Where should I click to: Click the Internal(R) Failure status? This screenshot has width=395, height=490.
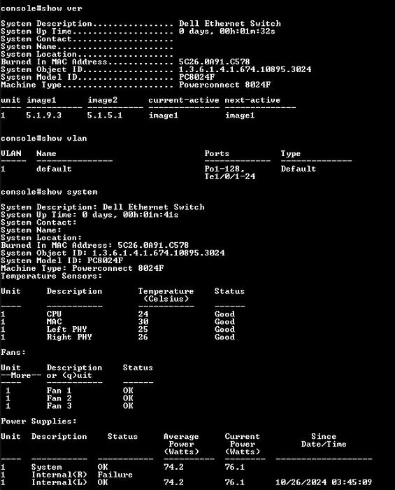[x=115, y=475]
